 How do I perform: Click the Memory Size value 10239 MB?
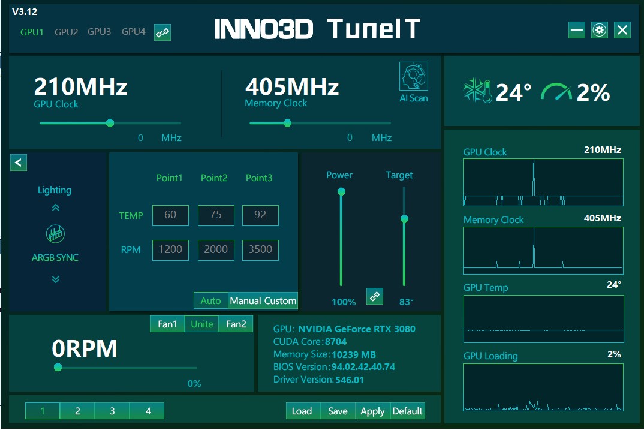(354, 354)
